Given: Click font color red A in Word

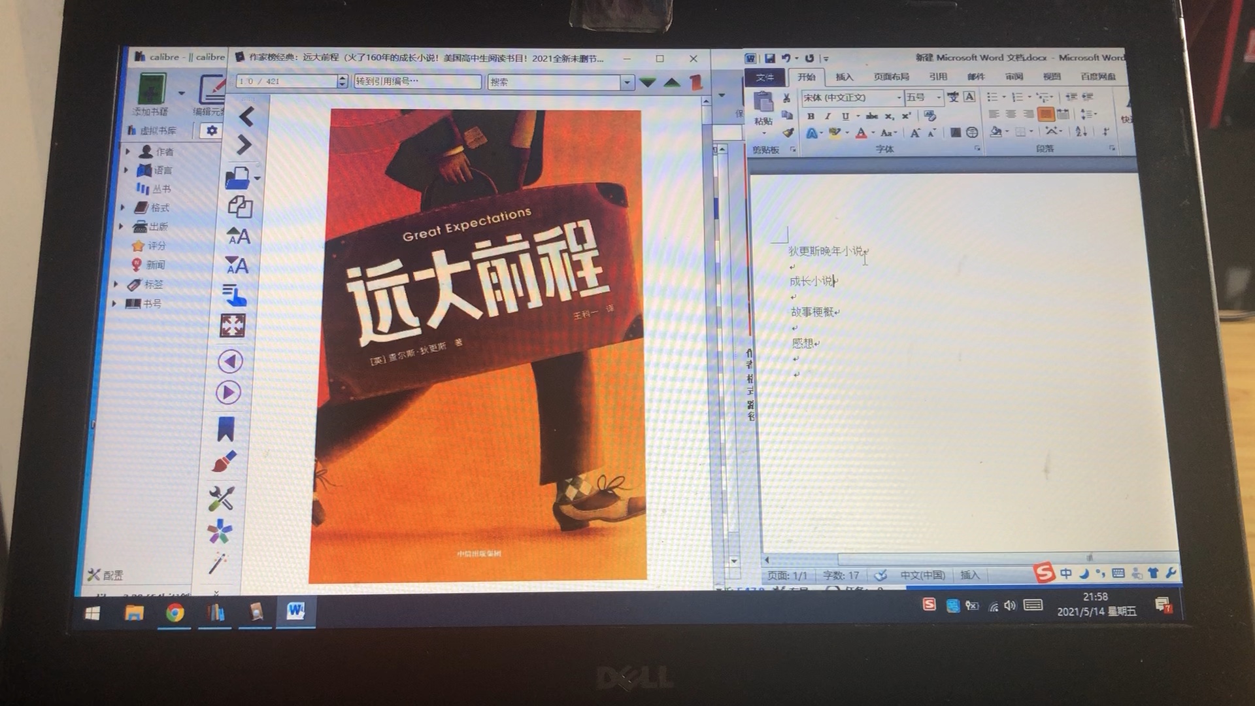Looking at the screenshot, I should click(x=861, y=133).
